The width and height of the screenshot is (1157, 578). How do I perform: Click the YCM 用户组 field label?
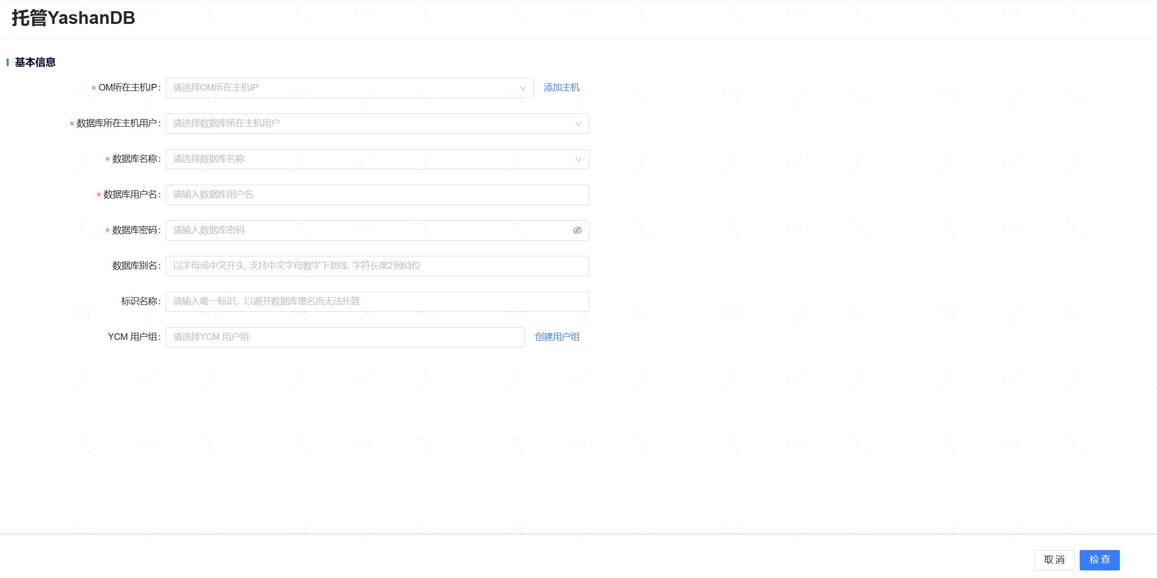(133, 337)
